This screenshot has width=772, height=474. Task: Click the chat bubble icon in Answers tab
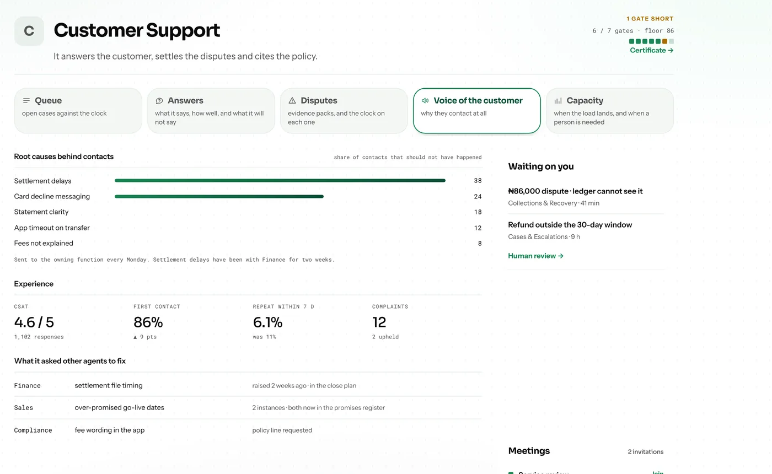(x=159, y=101)
